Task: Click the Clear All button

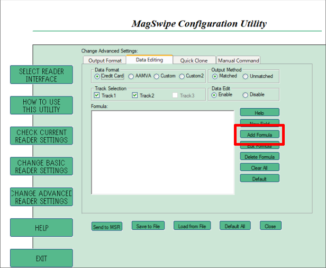Action: [x=259, y=167]
